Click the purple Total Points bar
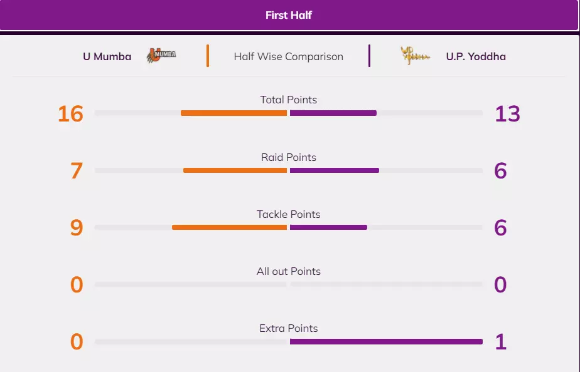580x372 pixels. click(333, 113)
